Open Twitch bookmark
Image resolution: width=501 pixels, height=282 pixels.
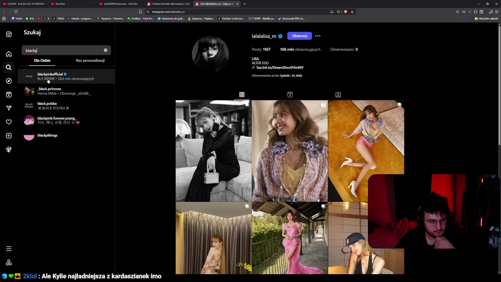click(x=17, y=18)
